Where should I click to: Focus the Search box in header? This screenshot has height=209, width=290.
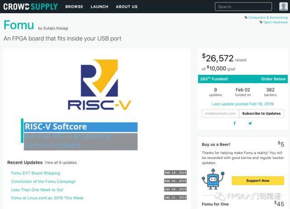click(x=243, y=7)
